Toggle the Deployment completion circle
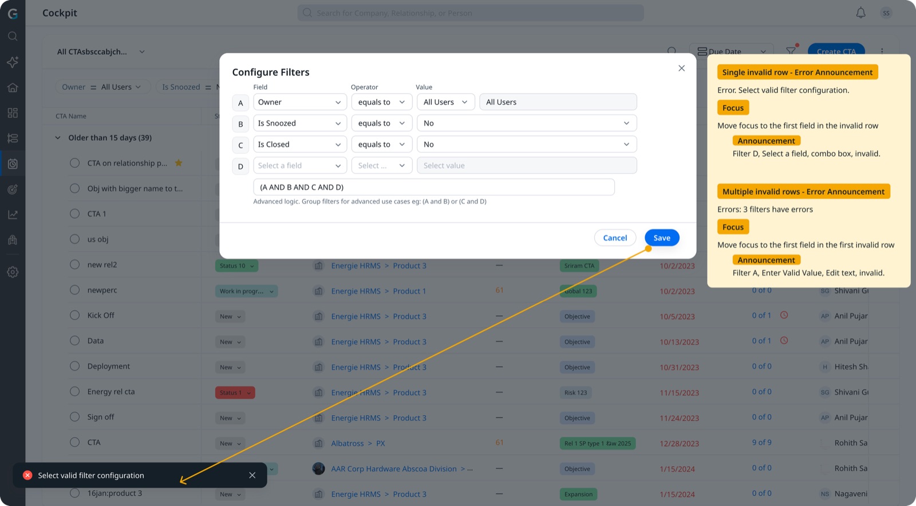This screenshot has height=506, width=916. coord(74,366)
